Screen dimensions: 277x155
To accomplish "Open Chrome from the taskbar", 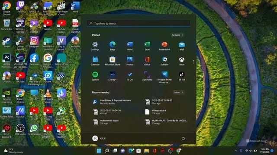I will 178,151.
